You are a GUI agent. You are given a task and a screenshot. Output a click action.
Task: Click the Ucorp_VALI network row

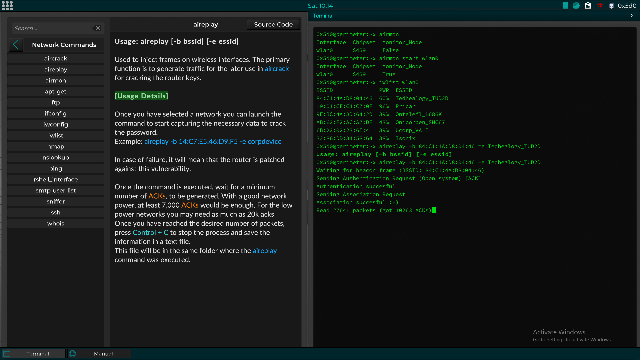click(x=372, y=130)
